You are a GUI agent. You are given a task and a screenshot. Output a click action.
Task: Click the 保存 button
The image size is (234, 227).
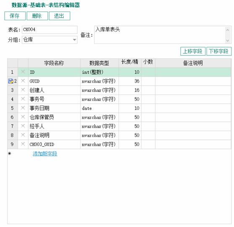click(15, 16)
